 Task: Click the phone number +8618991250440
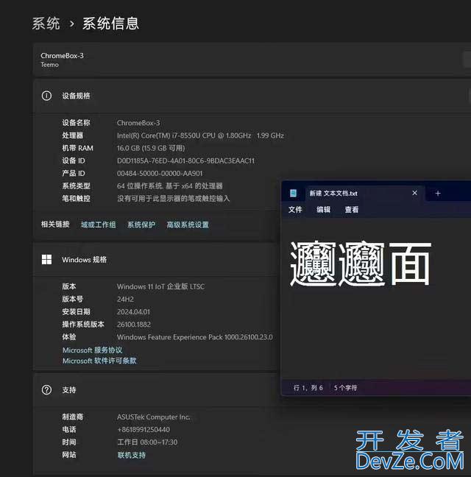tap(144, 430)
